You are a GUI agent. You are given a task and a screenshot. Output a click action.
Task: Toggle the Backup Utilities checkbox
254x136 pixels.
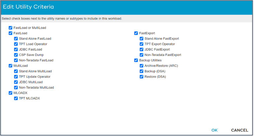pos(136,60)
